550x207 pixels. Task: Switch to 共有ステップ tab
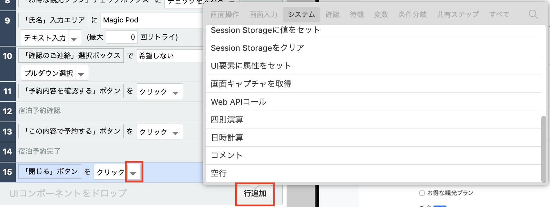click(x=458, y=15)
